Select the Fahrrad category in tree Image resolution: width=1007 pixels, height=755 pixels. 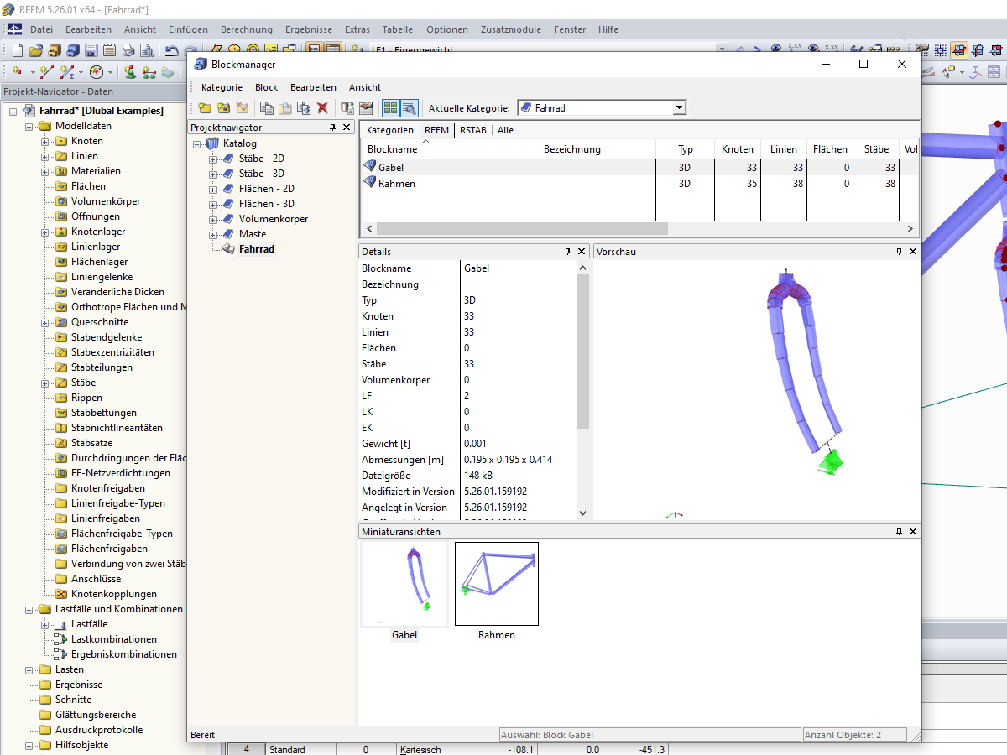(x=256, y=249)
